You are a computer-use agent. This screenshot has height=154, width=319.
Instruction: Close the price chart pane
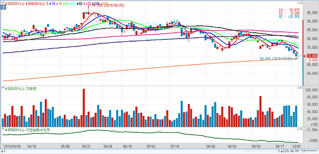coord(301,3)
